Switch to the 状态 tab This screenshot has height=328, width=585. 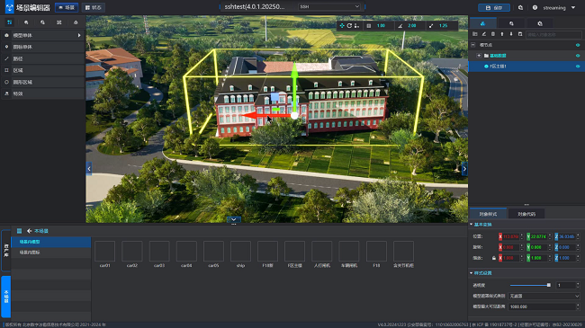click(94, 7)
